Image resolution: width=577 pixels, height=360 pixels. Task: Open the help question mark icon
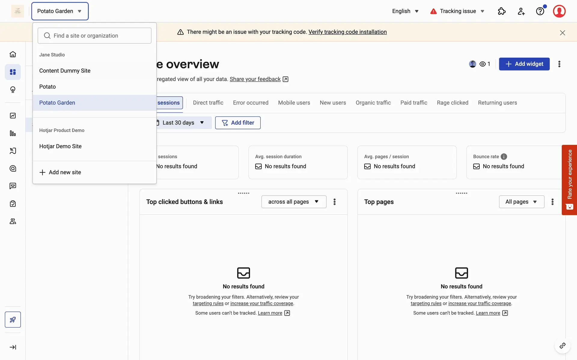(x=540, y=11)
